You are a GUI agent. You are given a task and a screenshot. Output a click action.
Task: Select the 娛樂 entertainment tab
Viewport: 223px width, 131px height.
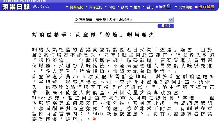click(124, 7)
